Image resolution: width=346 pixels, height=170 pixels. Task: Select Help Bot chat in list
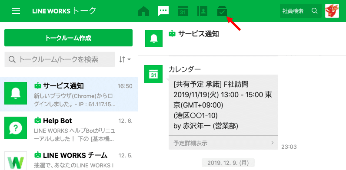(69, 129)
